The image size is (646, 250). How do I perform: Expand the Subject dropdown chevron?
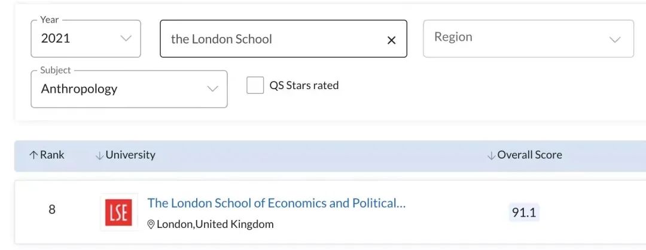212,89
